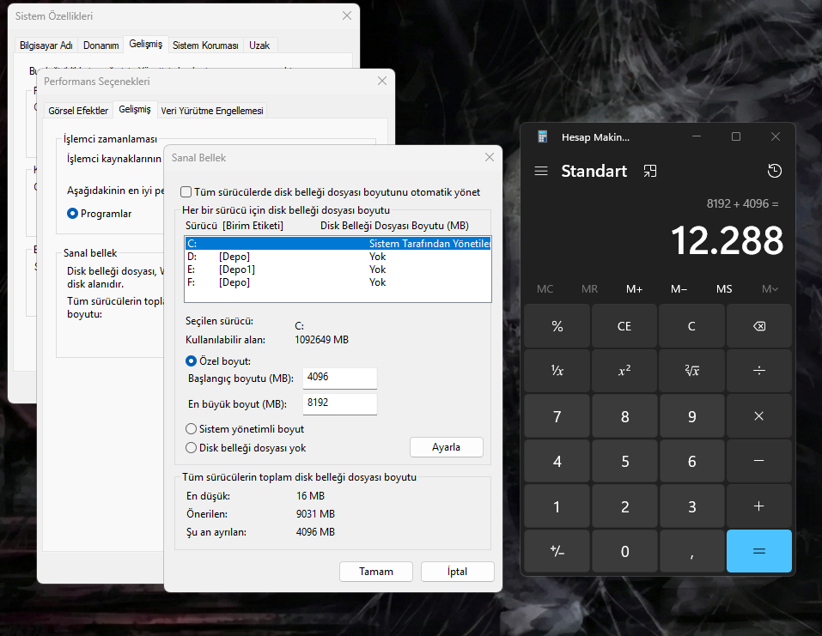This screenshot has width=822, height=636.
Task: Open Bilgisayar Adı tab in Sistem Özellikleri
Action: tap(46, 45)
